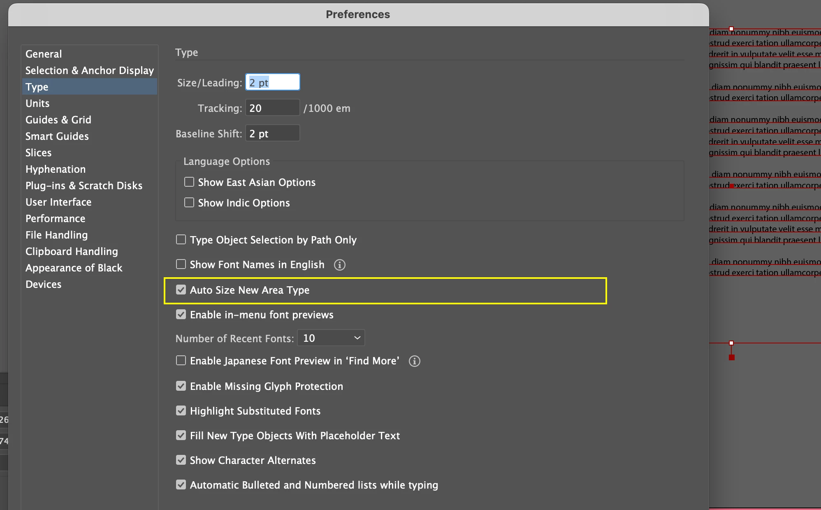Disable Enable in-menu font previews
This screenshot has height=510, width=821.
[181, 315]
